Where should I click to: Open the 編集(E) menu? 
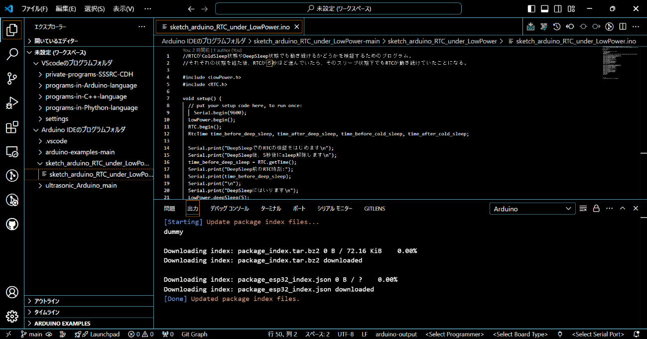pyautogui.click(x=66, y=9)
